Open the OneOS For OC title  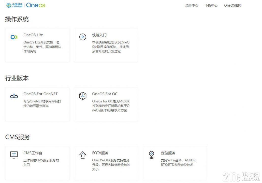coord(105,94)
